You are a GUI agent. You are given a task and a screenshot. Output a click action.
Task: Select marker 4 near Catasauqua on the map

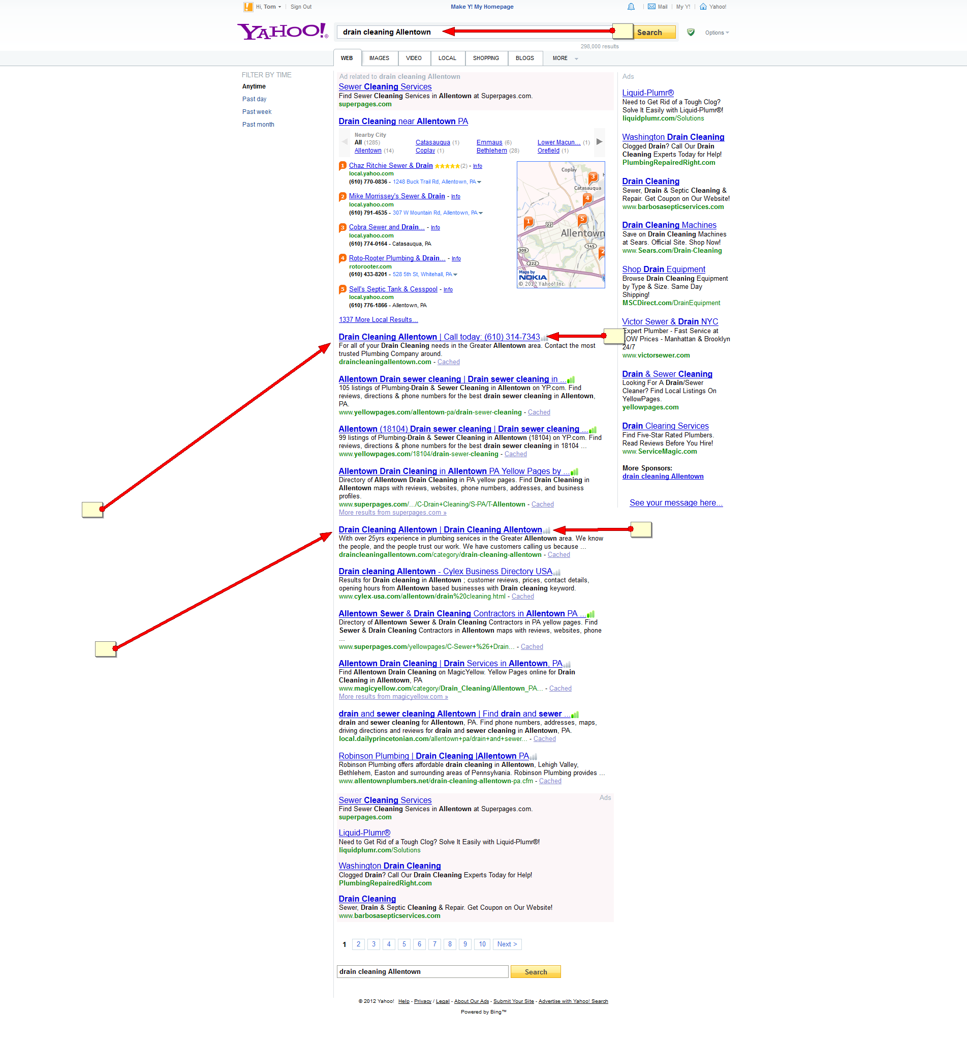click(x=587, y=199)
